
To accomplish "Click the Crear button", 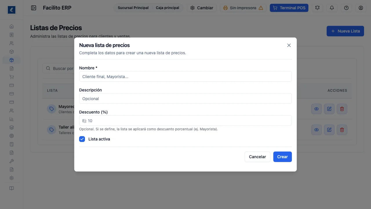I will point(283,157).
